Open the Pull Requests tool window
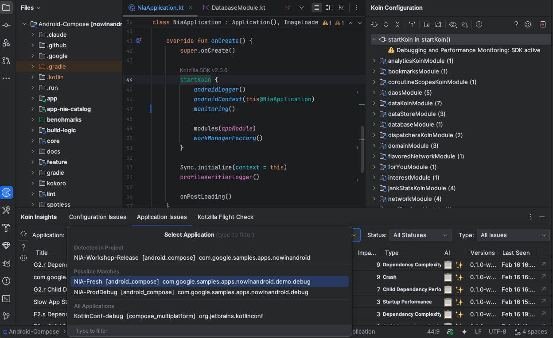This screenshot has width=553, height=338. click(x=6, y=61)
